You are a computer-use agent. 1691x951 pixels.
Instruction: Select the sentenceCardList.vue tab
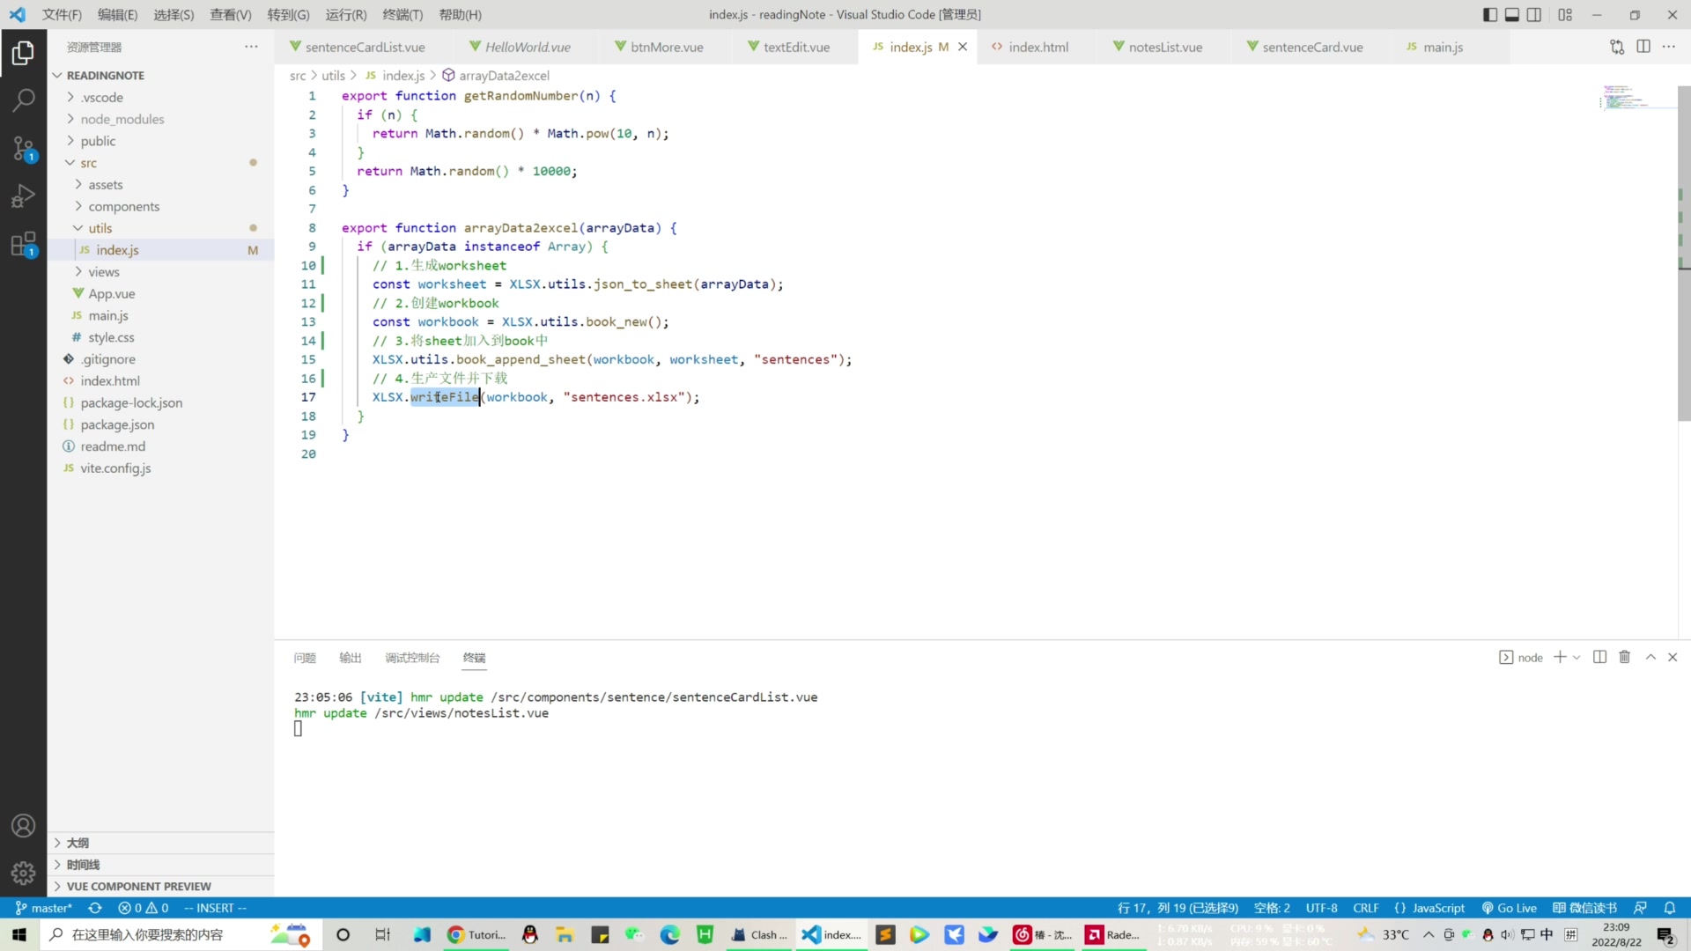(x=366, y=47)
